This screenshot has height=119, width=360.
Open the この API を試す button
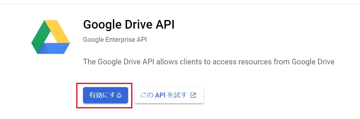169,95
